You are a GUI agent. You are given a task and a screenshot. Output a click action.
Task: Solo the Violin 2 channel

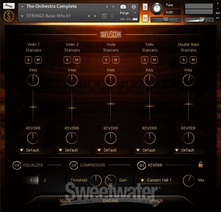click(67, 60)
